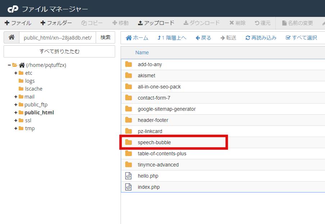Expand the mail folder in tree

[16, 97]
